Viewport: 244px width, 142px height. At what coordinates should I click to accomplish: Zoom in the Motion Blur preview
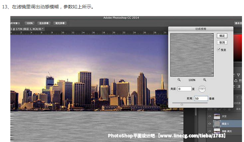point(205,80)
